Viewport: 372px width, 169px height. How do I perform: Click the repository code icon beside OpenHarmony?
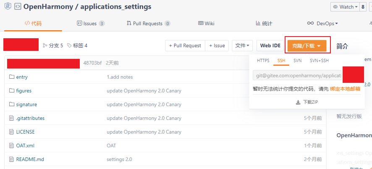[x=18, y=7]
